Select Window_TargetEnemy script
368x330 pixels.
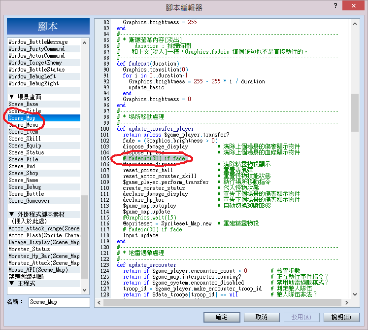tap(44, 63)
